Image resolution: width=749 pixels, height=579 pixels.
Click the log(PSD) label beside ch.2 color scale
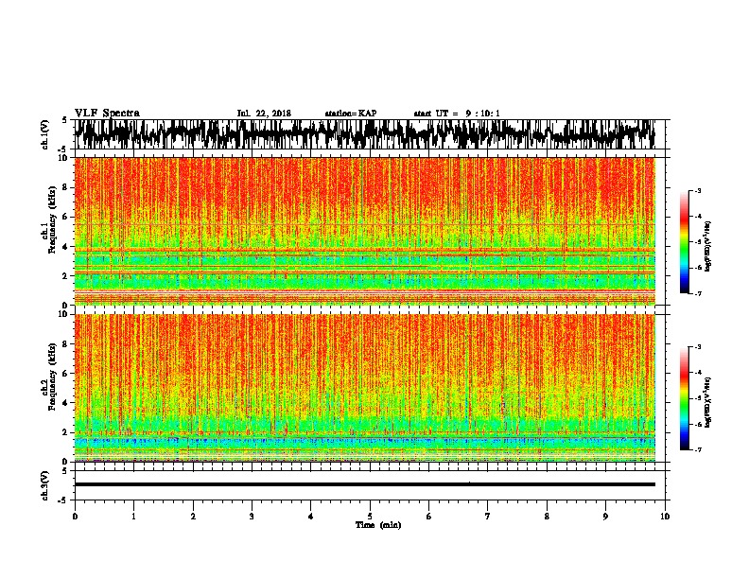point(708,402)
